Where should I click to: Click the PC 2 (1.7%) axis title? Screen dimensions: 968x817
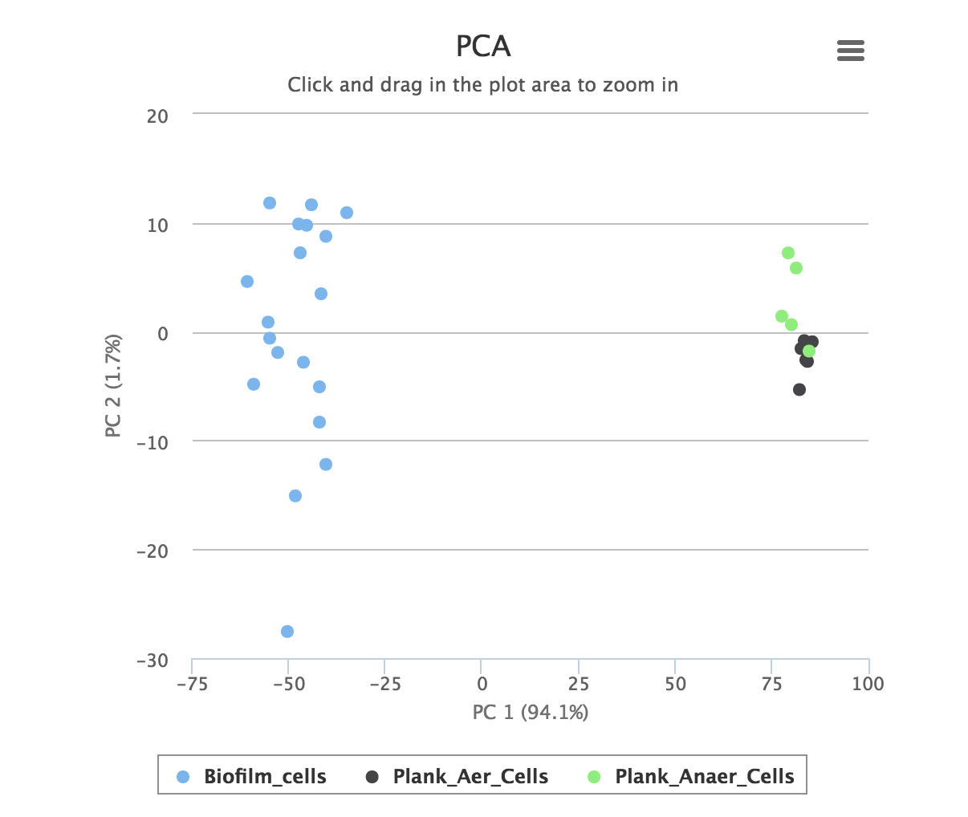pyautogui.click(x=113, y=386)
